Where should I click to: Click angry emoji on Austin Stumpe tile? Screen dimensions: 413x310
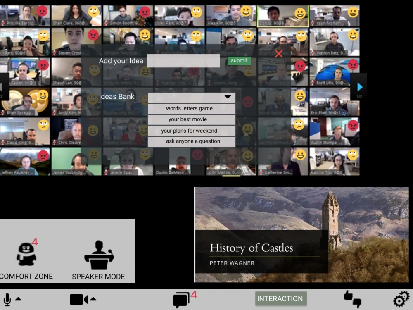pos(353,125)
